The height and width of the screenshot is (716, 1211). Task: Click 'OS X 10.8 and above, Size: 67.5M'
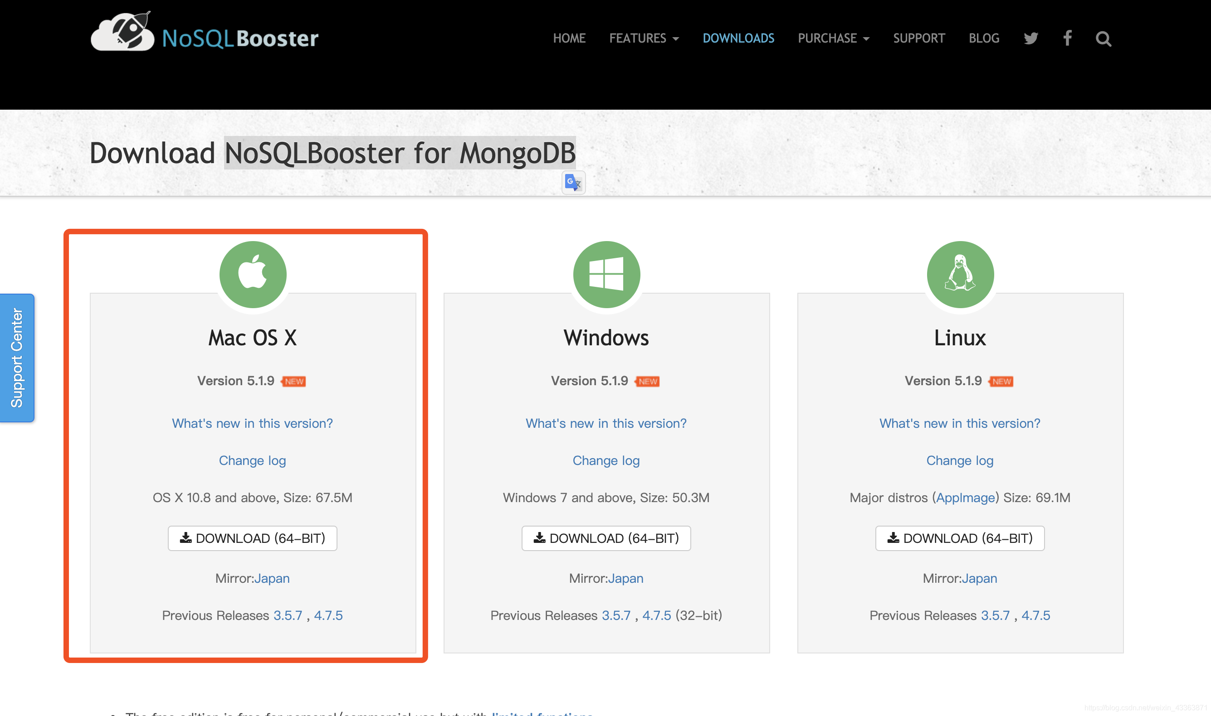point(253,498)
